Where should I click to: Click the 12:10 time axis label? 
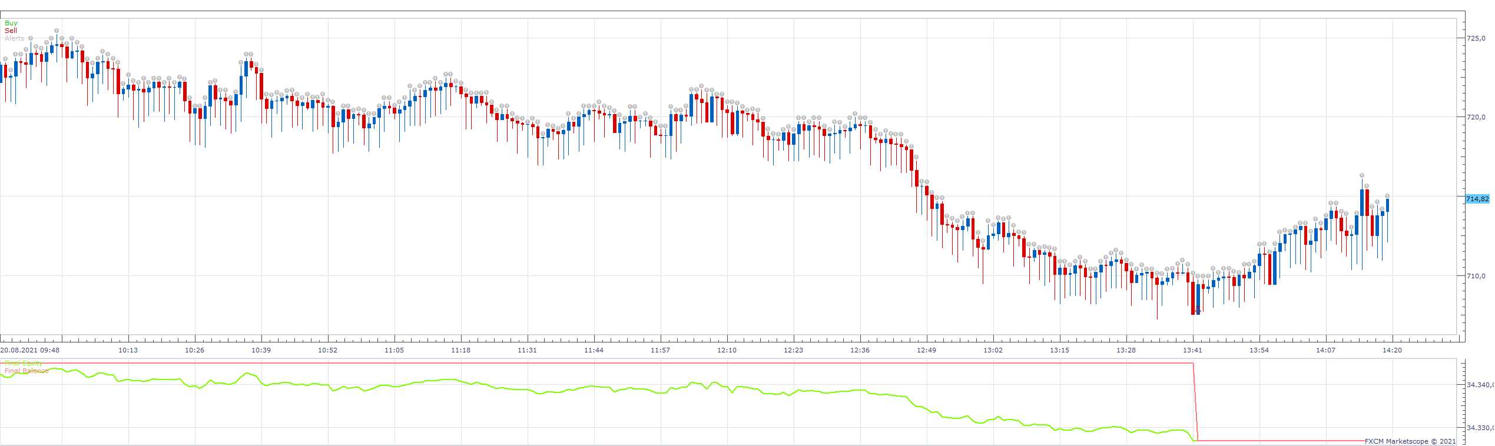[x=727, y=350]
